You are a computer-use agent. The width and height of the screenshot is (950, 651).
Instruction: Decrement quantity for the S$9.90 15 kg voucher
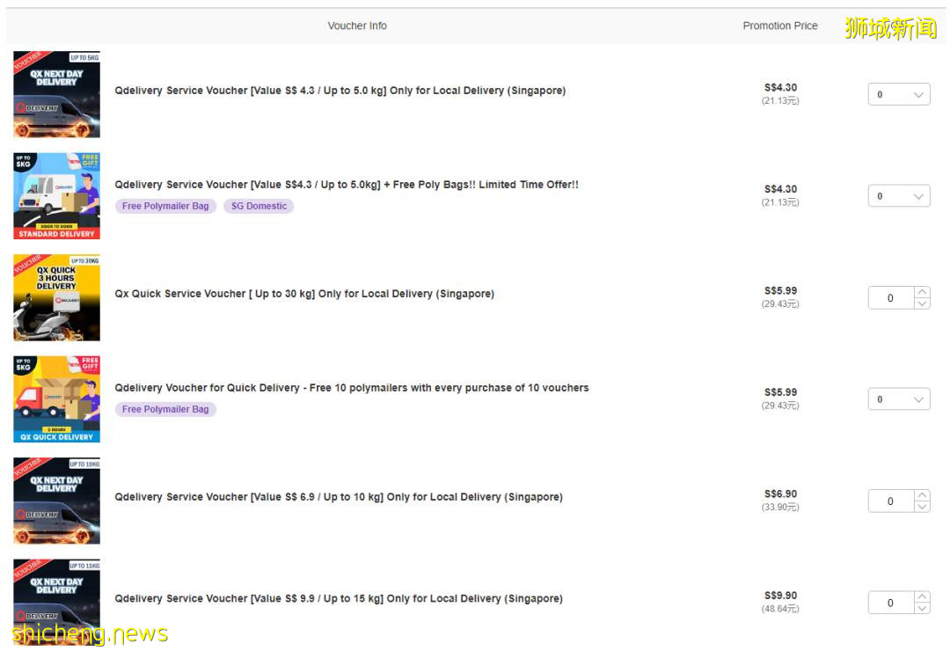922,608
